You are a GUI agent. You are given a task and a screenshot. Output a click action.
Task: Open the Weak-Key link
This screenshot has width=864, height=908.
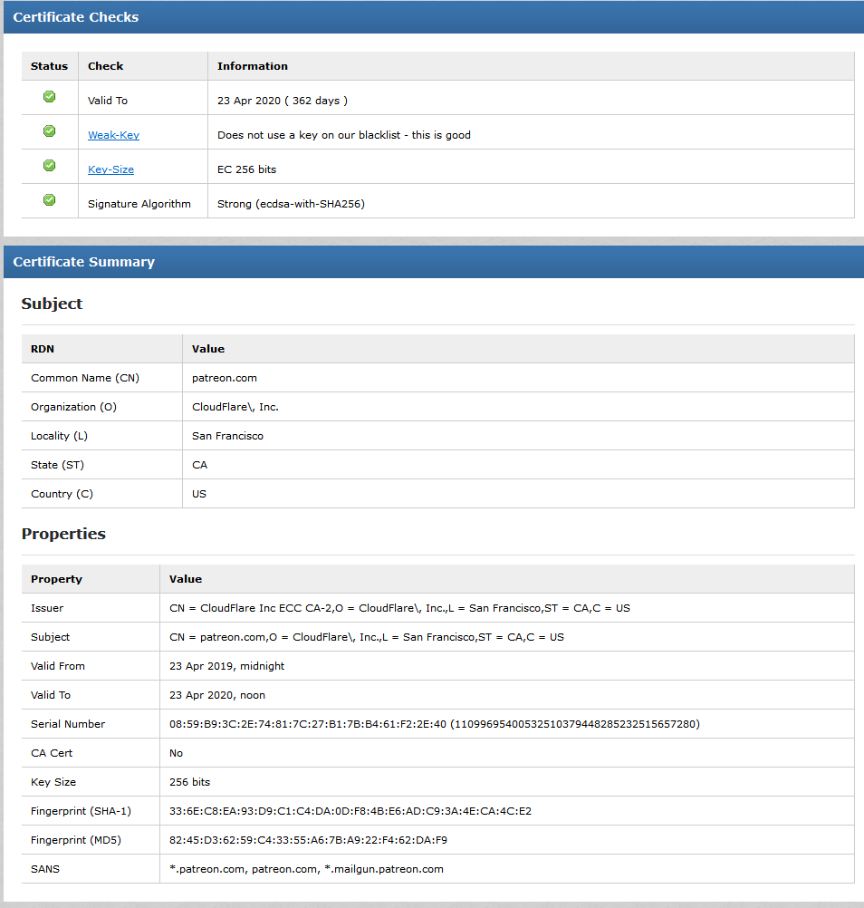pos(113,135)
